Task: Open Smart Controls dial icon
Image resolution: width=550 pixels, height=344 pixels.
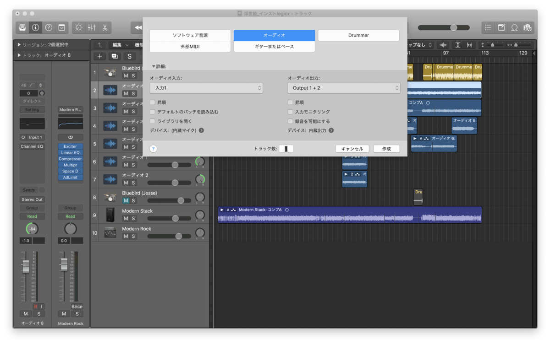Action: tap(79, 27)
